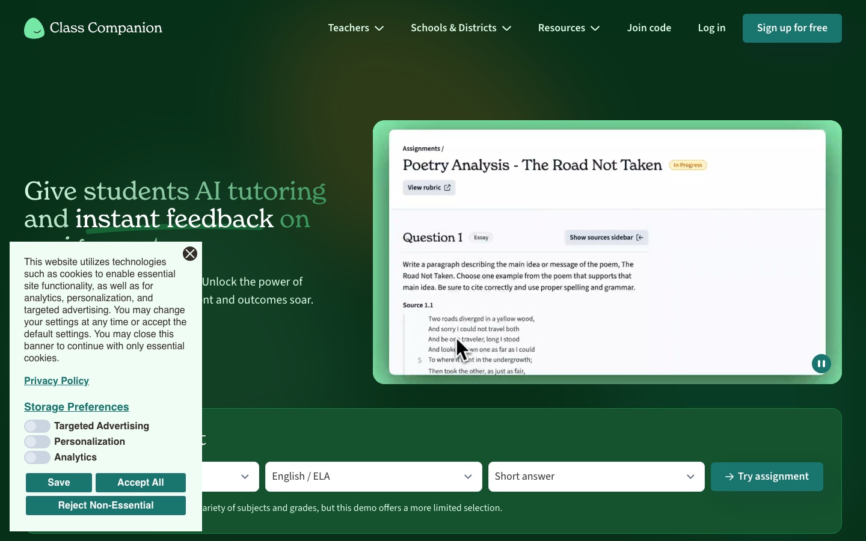The height and width of the screenshot is (541, 866).
Task: Expand the Teachers menu
Action: pos(355,28)
